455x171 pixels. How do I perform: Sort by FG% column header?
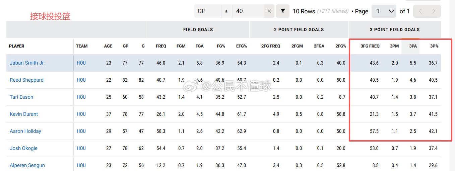click(220, 46)
